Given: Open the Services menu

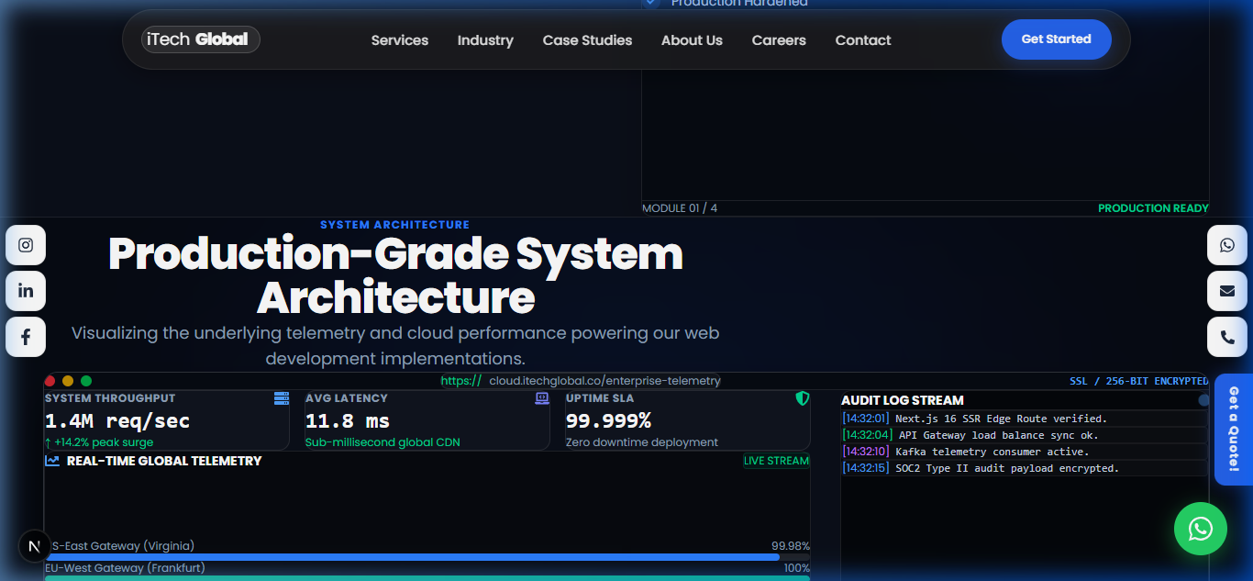Looking at the screenshot, I should [x=400, y=40].
